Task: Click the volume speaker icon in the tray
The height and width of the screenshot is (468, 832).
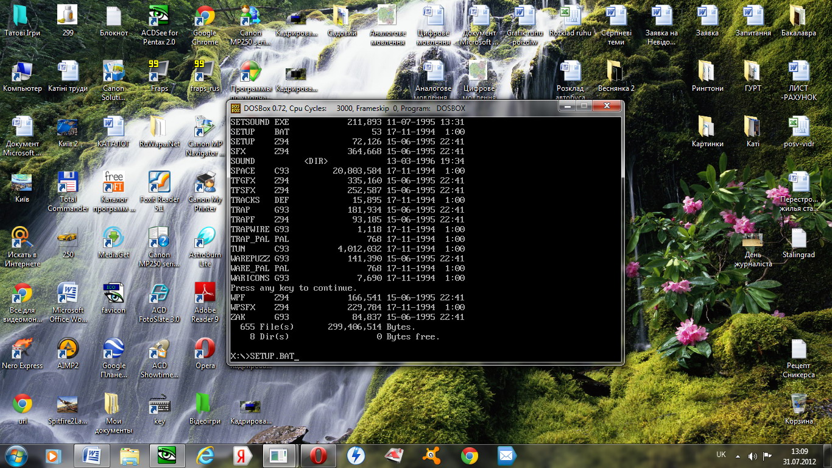Action: (x=753, y=456)
